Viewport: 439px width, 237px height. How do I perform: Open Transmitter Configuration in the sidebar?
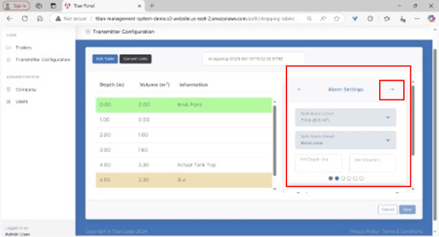(x=43, y=59)
